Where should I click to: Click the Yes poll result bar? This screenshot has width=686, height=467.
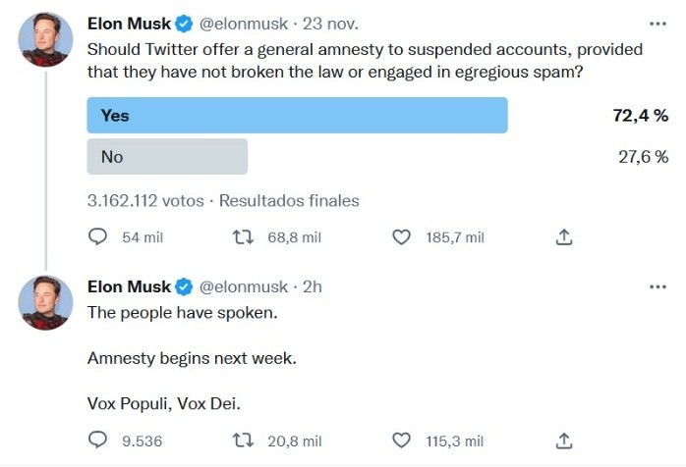(297, 116)
